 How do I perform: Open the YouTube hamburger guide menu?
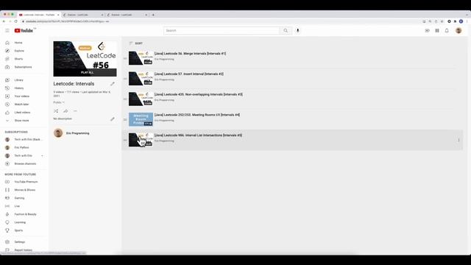7,31
